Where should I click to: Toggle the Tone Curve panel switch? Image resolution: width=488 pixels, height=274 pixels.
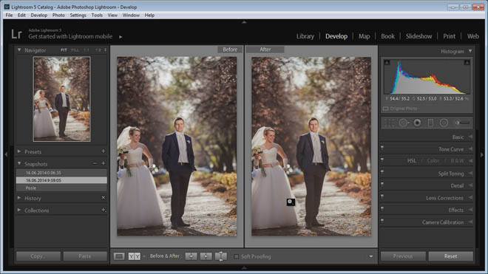tap(382, 148)
